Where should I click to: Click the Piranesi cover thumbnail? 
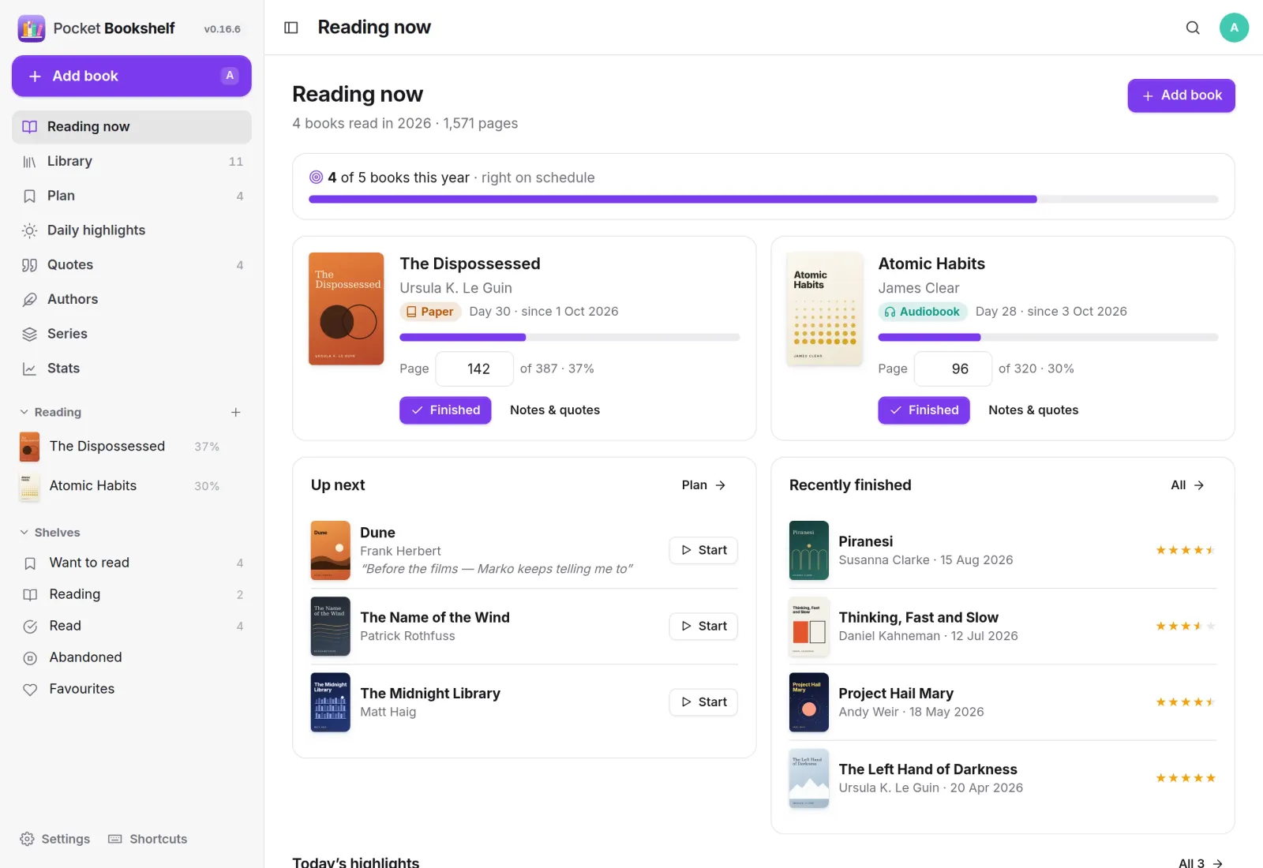(x=808, y=551)
